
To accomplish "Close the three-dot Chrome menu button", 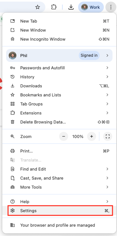I will (x=111, y=7).
